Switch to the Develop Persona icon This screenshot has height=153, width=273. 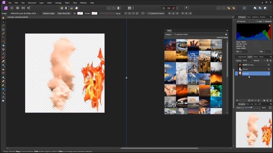pos(17,8)
